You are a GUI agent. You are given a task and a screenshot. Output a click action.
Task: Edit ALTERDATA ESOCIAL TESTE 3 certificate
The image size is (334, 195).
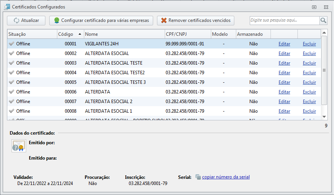(284, 82)
